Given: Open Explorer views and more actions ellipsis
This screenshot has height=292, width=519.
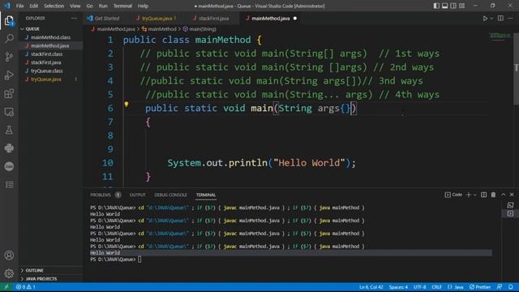Looking at the screenshot, I should click(x=74, y=18).
